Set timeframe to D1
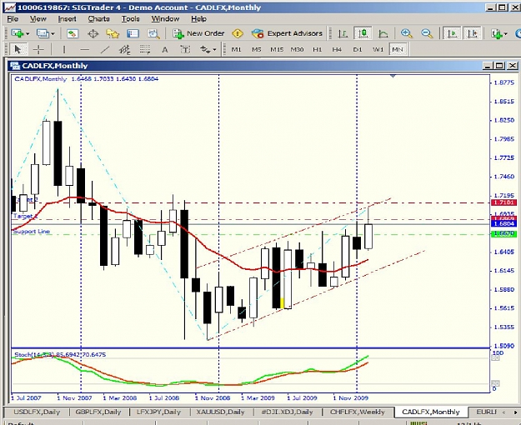Screen dimensions: 521x425 pyautogui.click(x=357, y=49)
